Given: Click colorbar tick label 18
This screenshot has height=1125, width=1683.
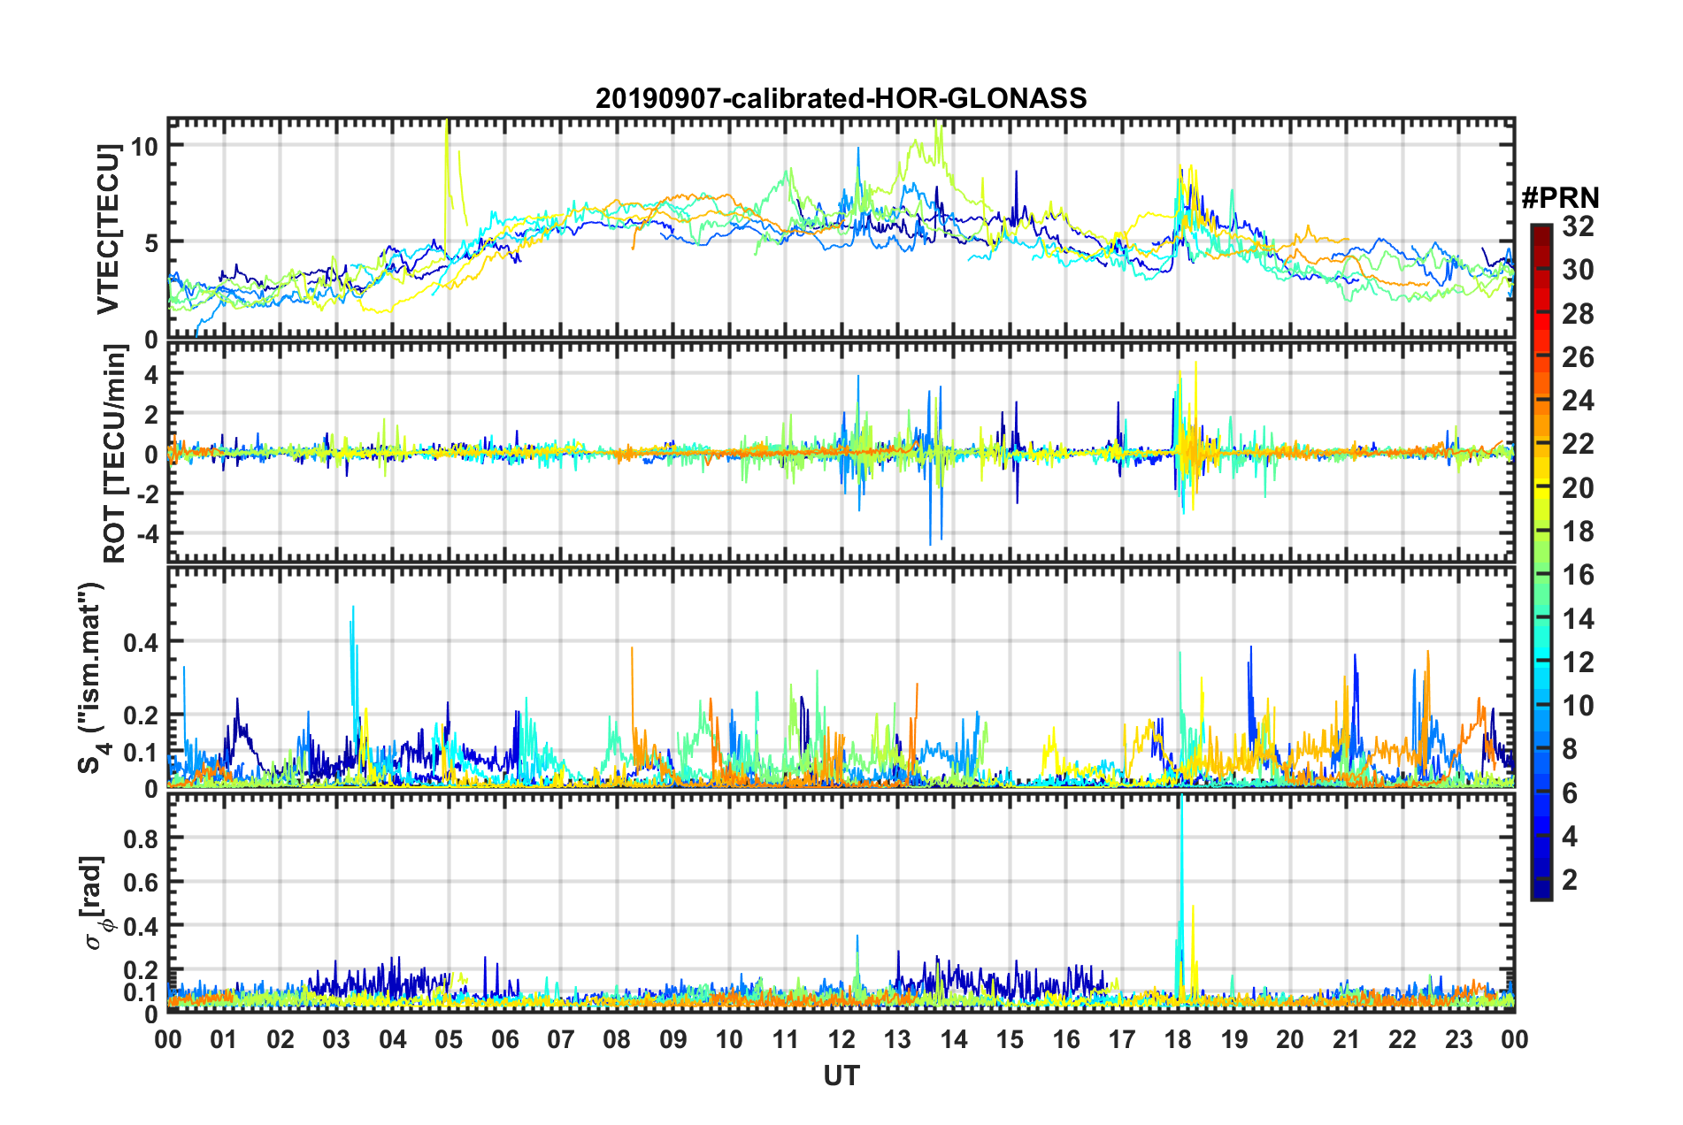Looking at the screenshot, I should pyautogui.click(x=1578, y=532).
